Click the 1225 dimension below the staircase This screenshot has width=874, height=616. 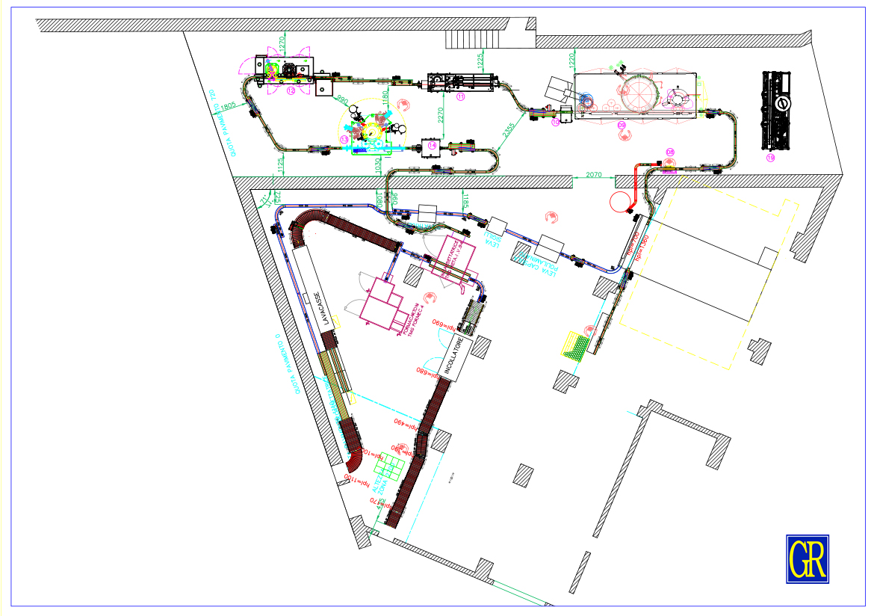pos(480,61)
